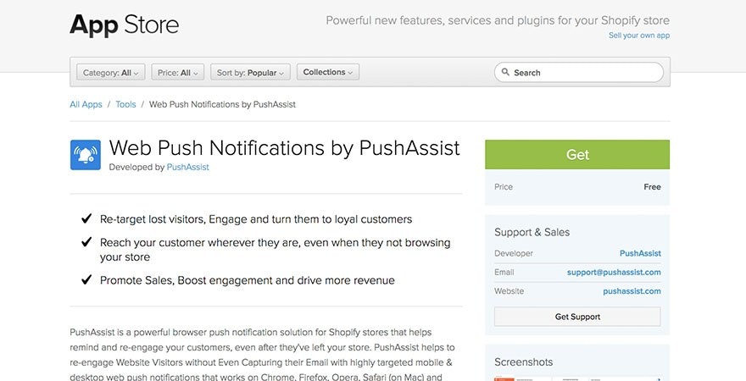
Task: Open the Sort by Popular dropdown
Action: (251, 73)
